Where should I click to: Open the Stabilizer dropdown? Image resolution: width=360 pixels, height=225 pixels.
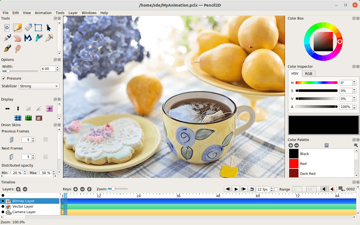tap(39, 86)
